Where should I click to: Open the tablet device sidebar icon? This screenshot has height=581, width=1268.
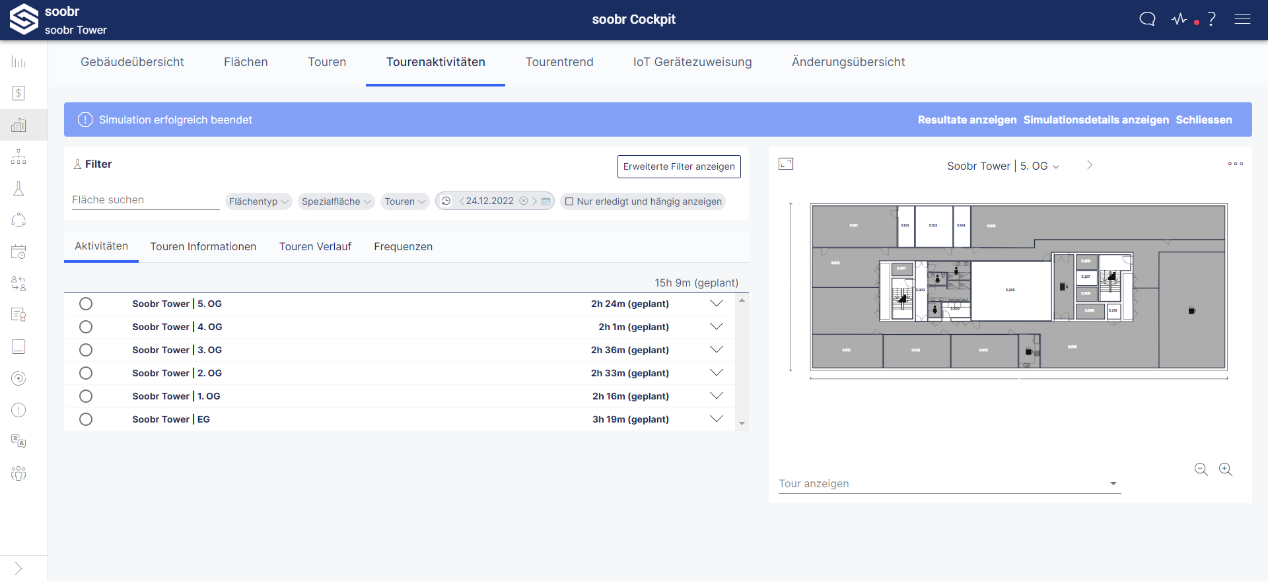18,347
